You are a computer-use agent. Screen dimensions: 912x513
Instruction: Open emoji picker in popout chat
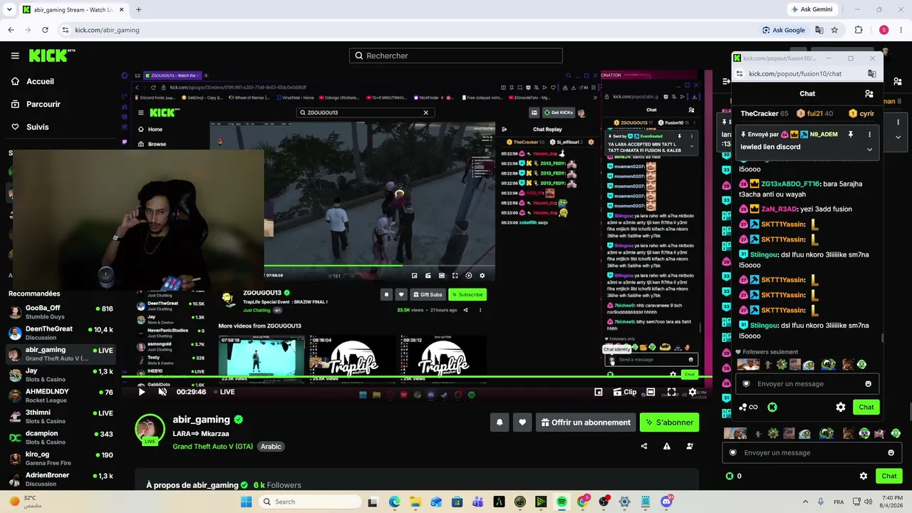868,384
